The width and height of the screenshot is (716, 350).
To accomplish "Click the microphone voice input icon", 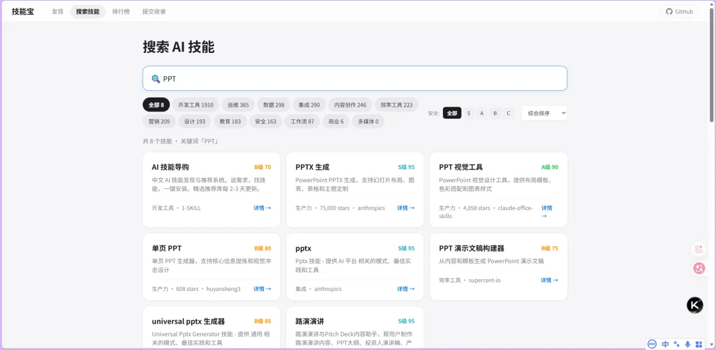I will (687, 344).
